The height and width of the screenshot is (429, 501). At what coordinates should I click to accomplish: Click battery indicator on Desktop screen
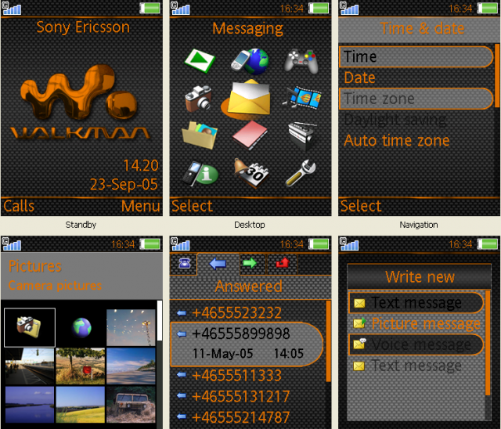tap(319, 8)
